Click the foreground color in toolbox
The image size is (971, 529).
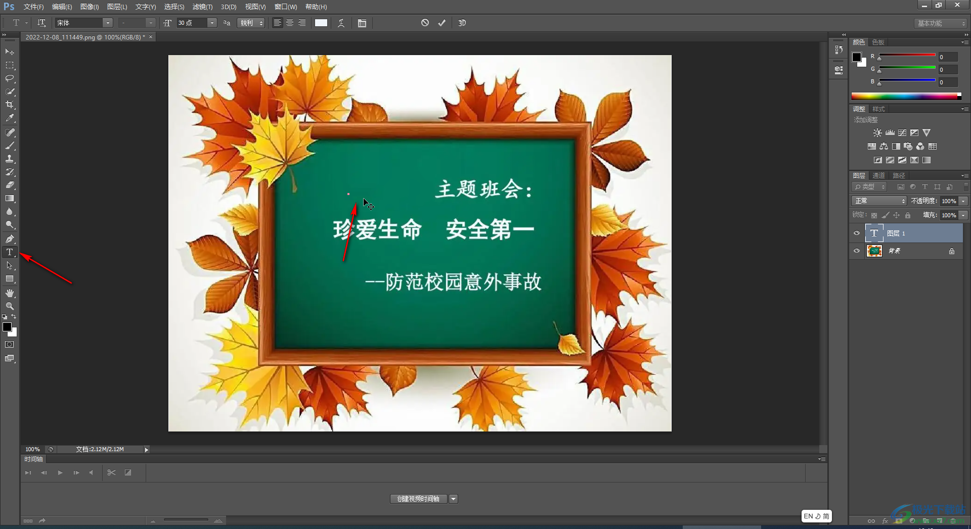tap(7, 327)
